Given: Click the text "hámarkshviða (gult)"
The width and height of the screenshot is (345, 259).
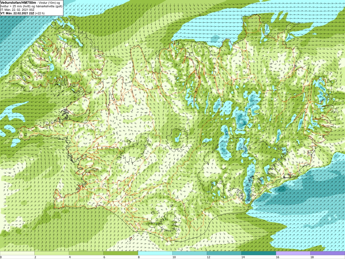Looking at the screenshot, I should (x=49, y=6).
